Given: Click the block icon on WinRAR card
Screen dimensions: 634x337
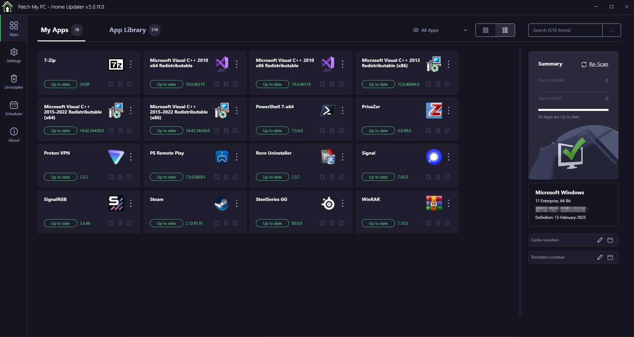Looking at the screenshot, I should tap(447, 223).
